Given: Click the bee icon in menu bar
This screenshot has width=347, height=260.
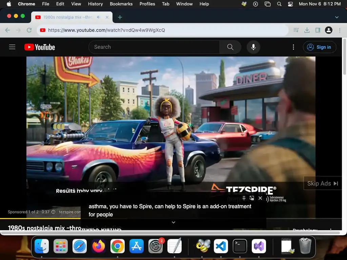Looking at the screenshot, I should [x=244, y=4].
